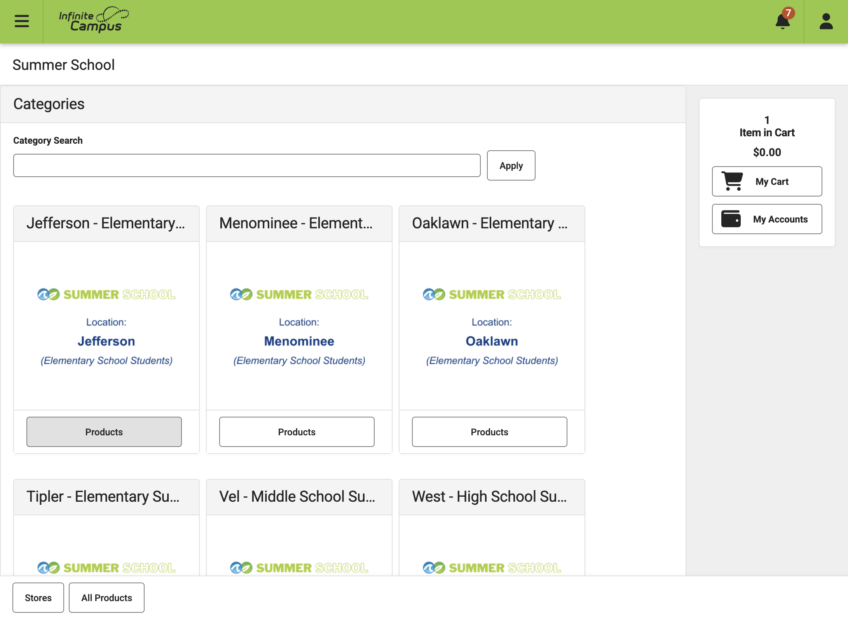Select the Oaklawn summer school thumbnail
Viewport: 848px width, 619px height.
pos(492,326)
